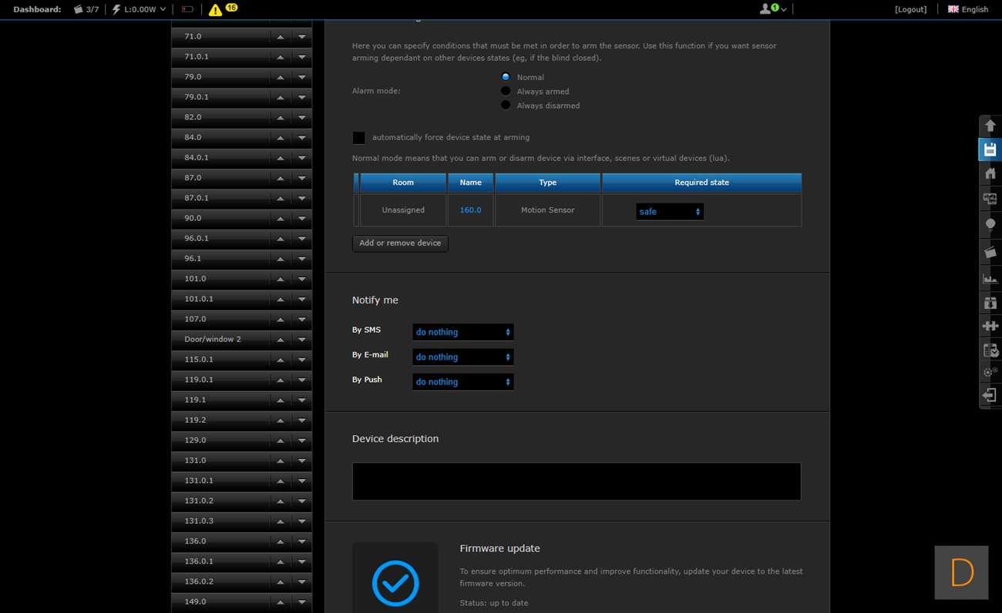Viewport: 1002px width, 613px height.
Task: Select device 84.0 in the device list
Action: (x=220, y=137)
